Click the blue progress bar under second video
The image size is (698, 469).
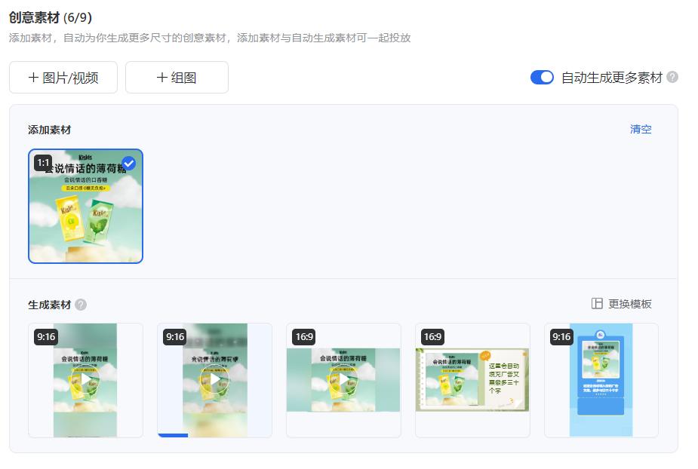[173, 436]
